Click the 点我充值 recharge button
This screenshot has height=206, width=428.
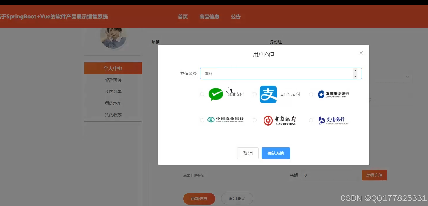pyautogui.click(x=374, y=175)
